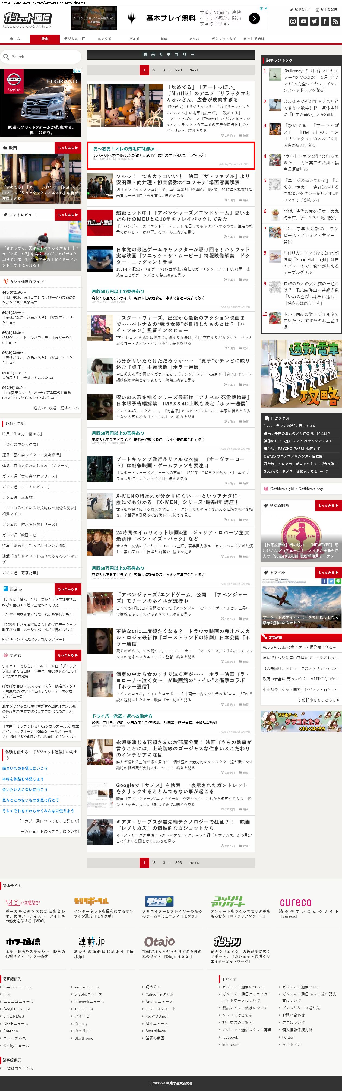Screen dimensions: 342x1091
Task: Open the リラックマとカオルさん article thumbnail
Action: (x=125, y=106)
